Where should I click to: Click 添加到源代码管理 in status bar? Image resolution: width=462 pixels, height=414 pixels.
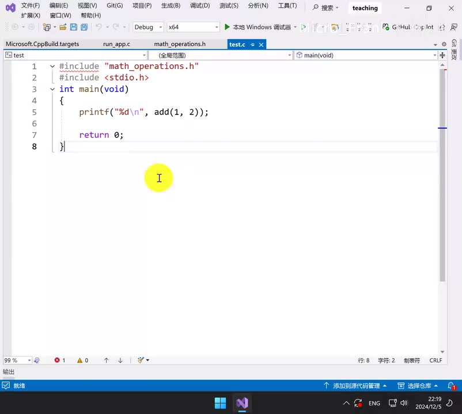[x=355, y=385]
